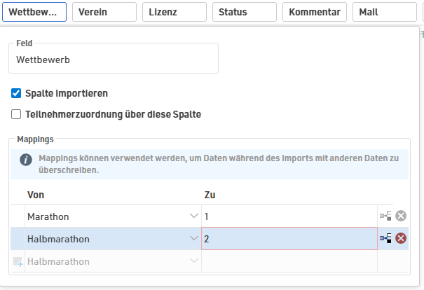Click the Feld input containing Wettbewerb
Viewport: 424px width, 290px height.
(114, 60)
